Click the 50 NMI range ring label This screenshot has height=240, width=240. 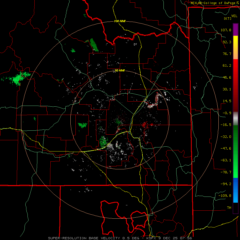tap(120, 71)
